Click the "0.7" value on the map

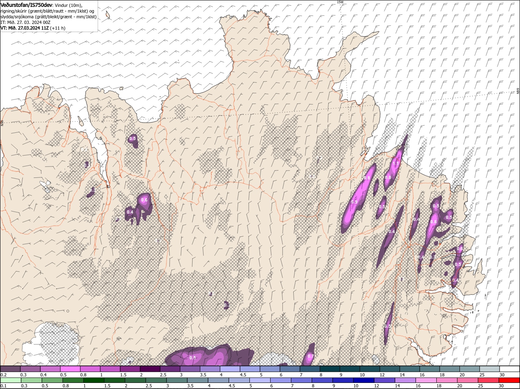pyautogui.click(x=310, y=356)
